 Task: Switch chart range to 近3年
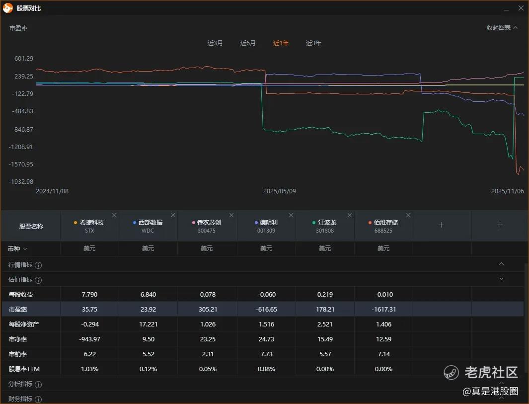pos(313,43)
